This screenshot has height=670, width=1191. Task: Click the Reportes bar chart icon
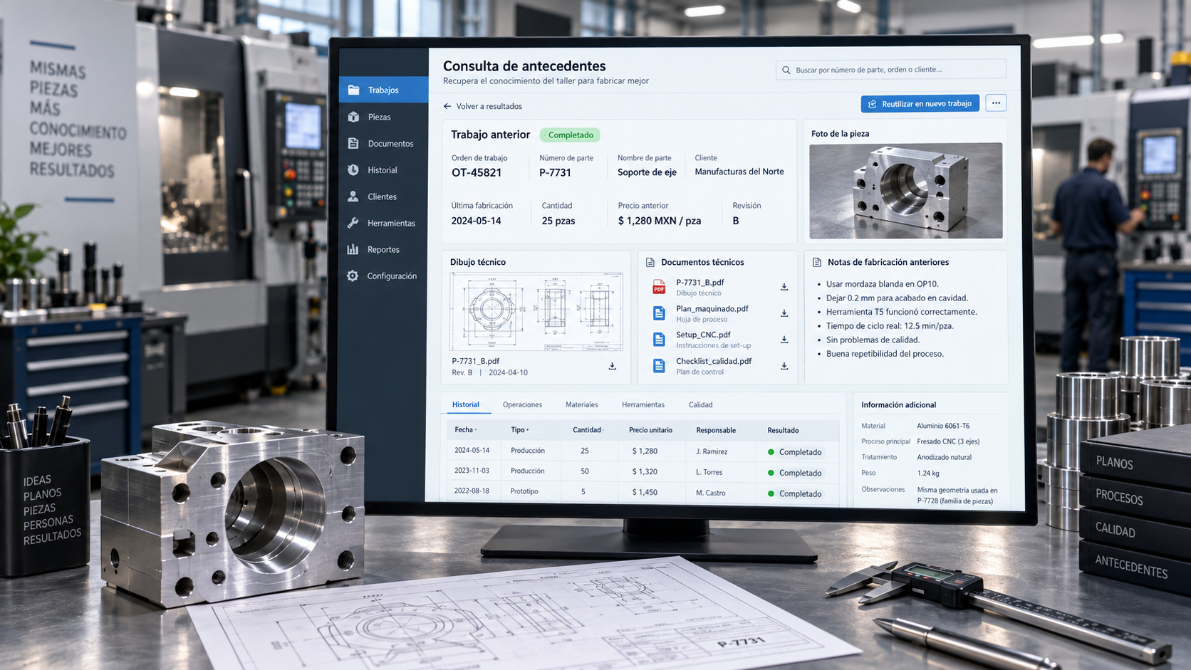tap(353, 249)
